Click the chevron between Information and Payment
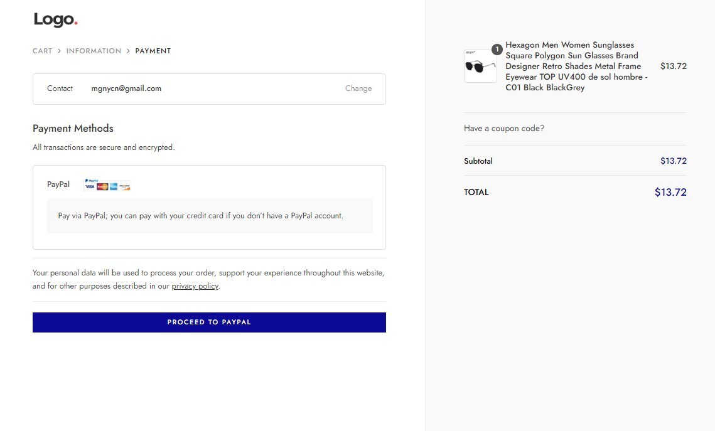715x431 pixels. (x=128, y=51)
